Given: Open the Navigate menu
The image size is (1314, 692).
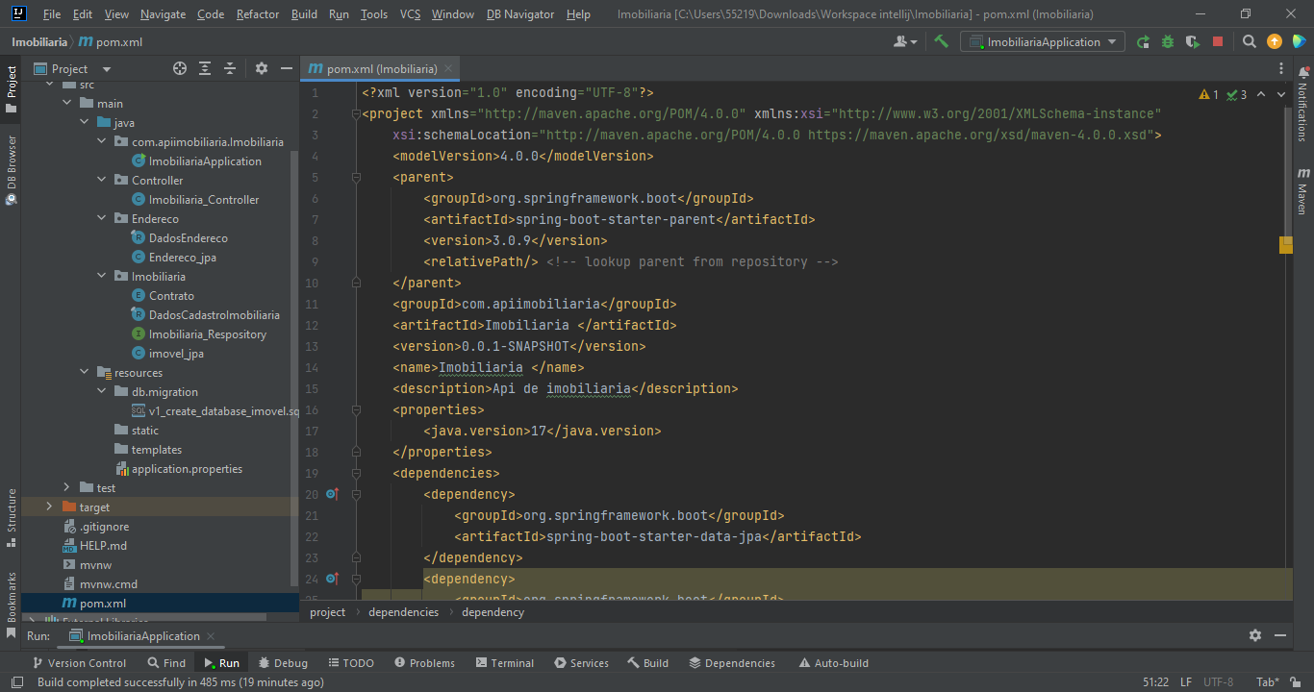Looking at the screenshot, I should click(x=164, y=14).
